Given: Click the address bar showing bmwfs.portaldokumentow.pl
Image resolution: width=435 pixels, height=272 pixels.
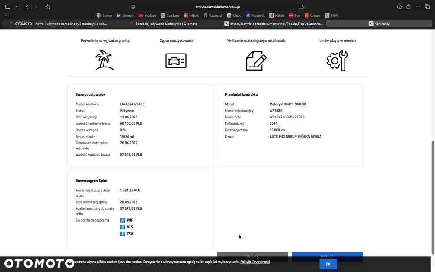Looking at the screenshot, I should click(217, 7).
